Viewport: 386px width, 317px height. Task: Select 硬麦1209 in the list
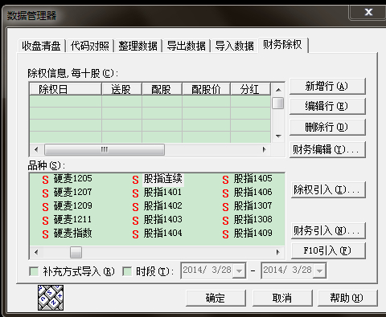pos(73,206)
